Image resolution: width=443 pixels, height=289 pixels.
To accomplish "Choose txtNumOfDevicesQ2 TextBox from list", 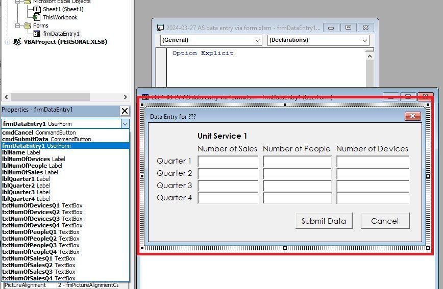I will coord(65,212).
